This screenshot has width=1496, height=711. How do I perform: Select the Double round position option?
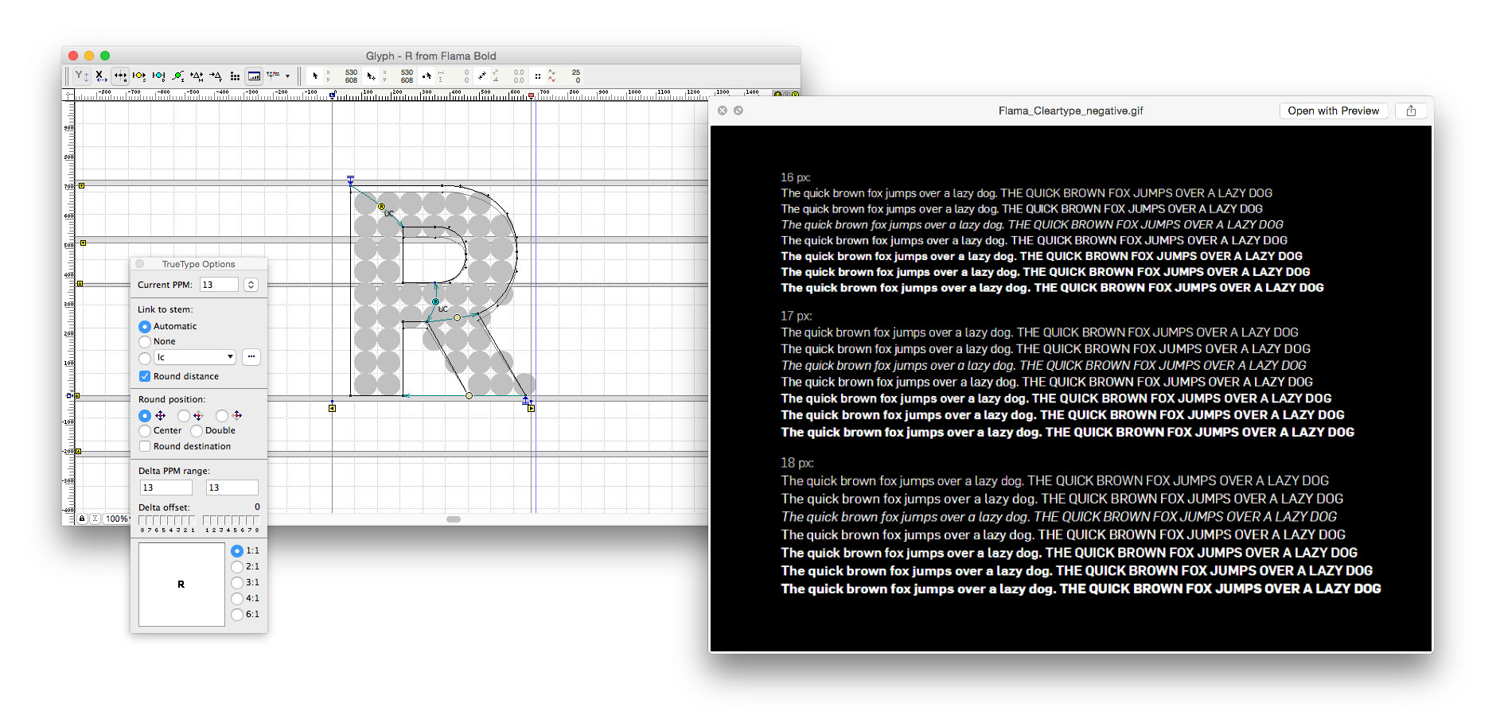pyautogui.click(x=197, y=430)
